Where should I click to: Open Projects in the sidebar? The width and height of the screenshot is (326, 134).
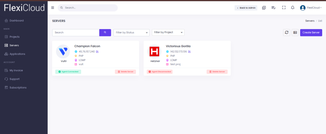click(x=14, y=37)
